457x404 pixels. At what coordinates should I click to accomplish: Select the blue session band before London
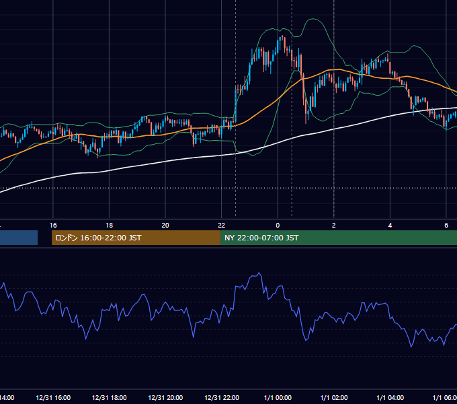[x=19, y=238]
